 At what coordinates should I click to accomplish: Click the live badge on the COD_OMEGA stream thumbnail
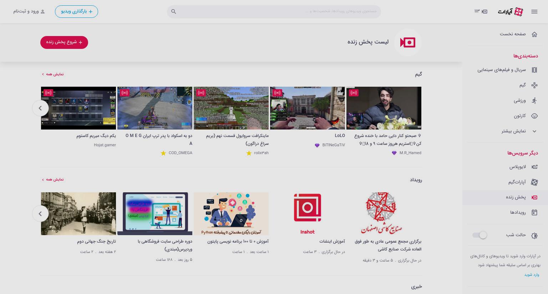click(x=125, y=93)
